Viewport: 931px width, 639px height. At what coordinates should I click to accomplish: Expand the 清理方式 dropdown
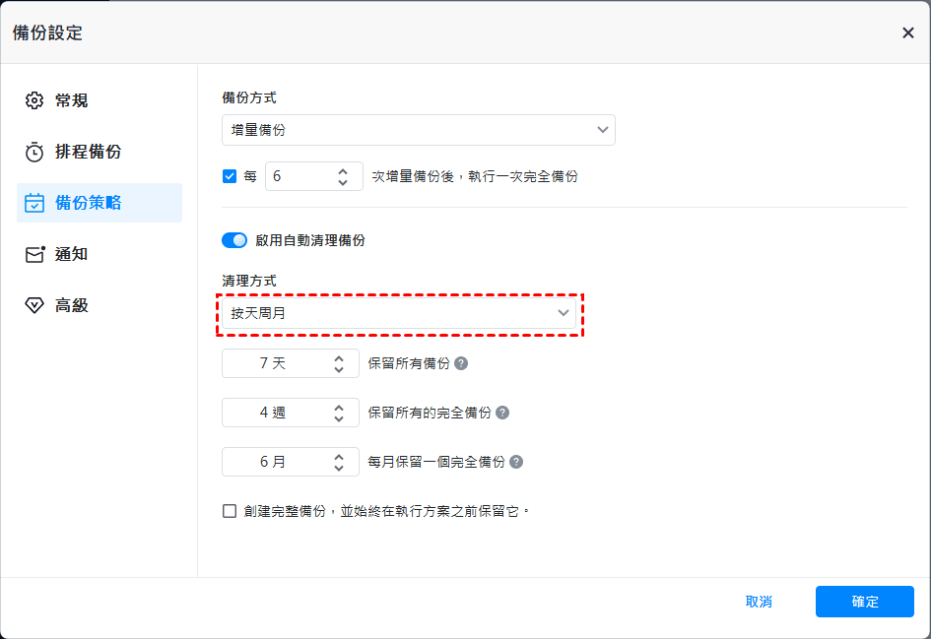[x=399, y=313]
